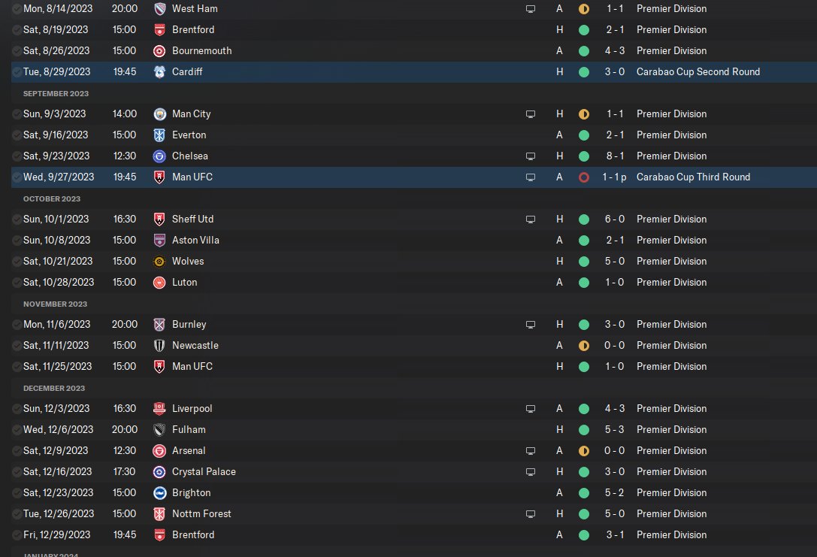Click the September 2023 month header
817x557 pixels.
56,94
